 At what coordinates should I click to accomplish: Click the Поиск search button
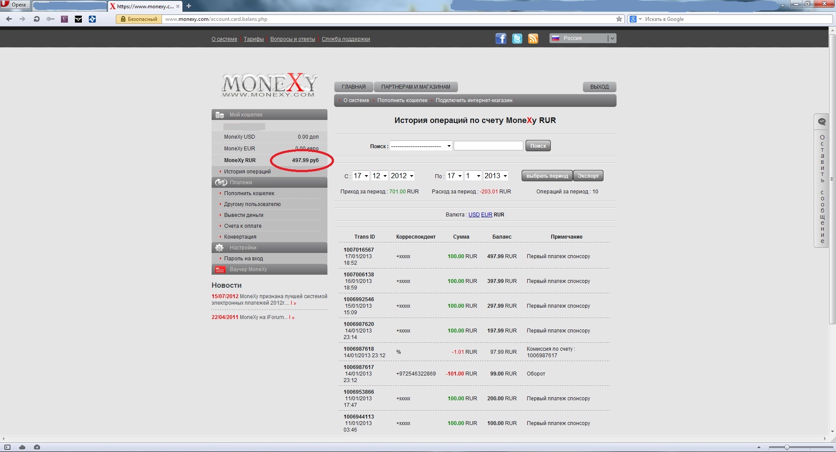(x=538, y=146)
